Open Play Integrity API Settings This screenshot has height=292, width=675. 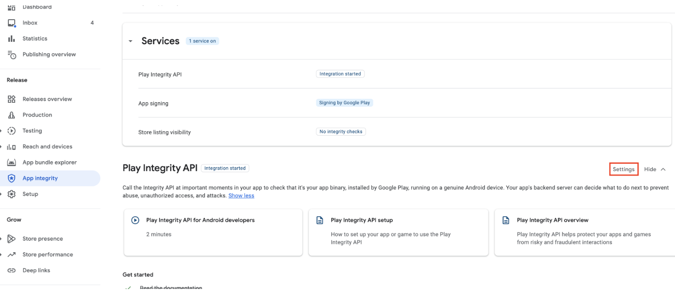623,169
